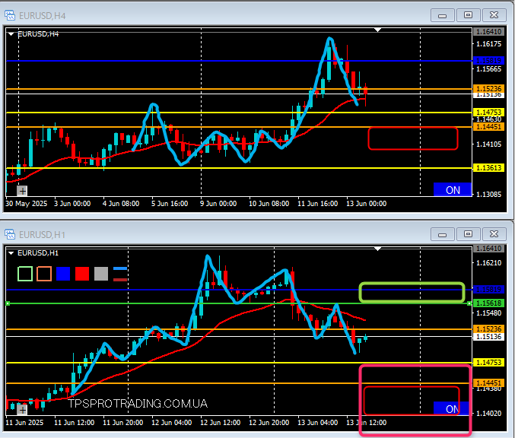Click the 12 Jun 12:00 label on H1 time axis
The height and width of the screenshot is (438, 515).
[x=220, y=423]
